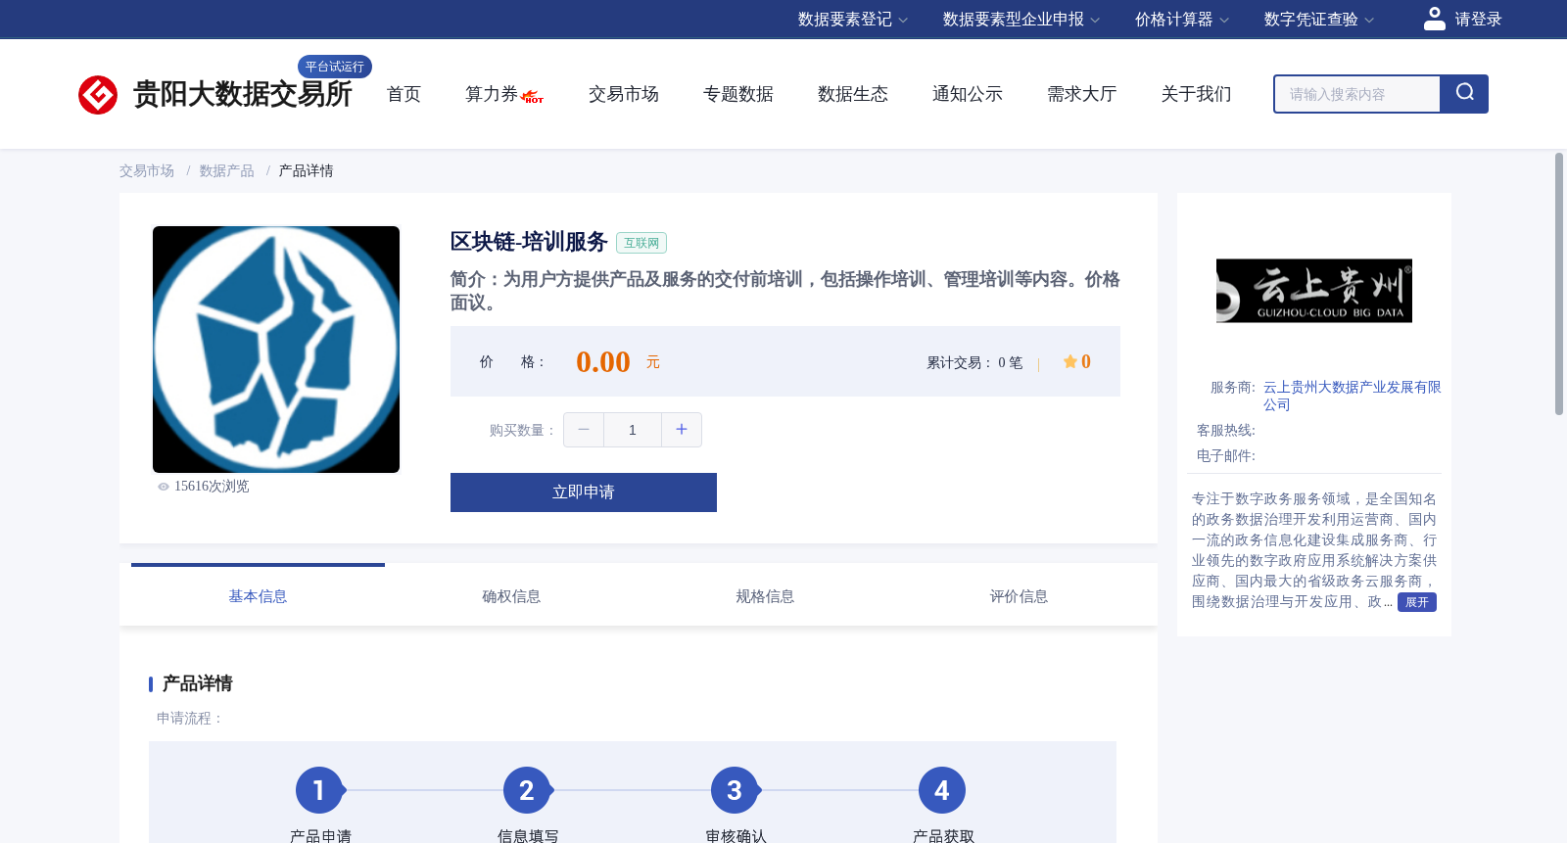
Task: Click the 客服热线 label
Action: click(1226, 431)
